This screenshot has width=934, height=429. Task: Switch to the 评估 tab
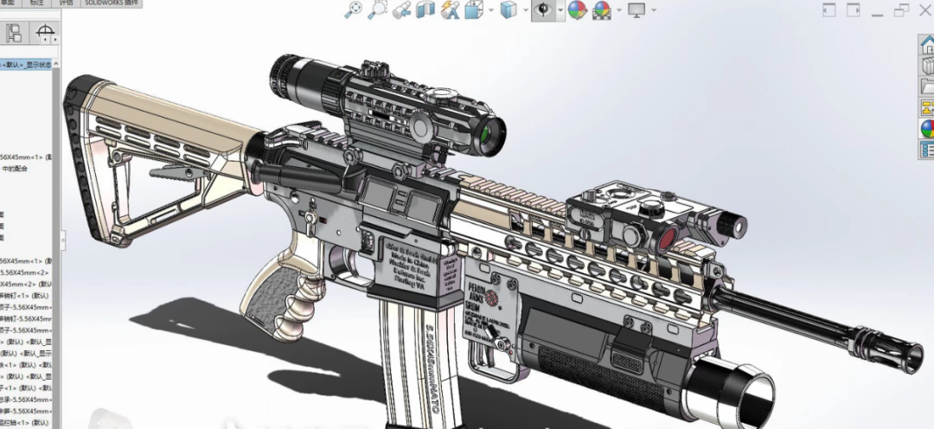coord(66,3)
